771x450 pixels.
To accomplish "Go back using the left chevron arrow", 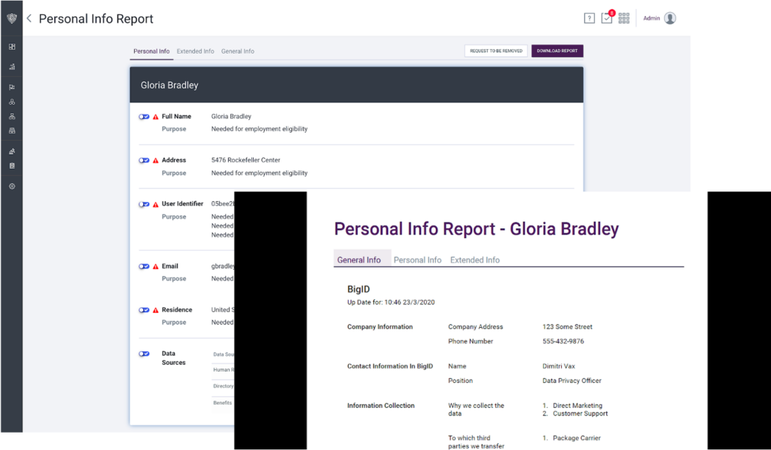I will point(29,19).
